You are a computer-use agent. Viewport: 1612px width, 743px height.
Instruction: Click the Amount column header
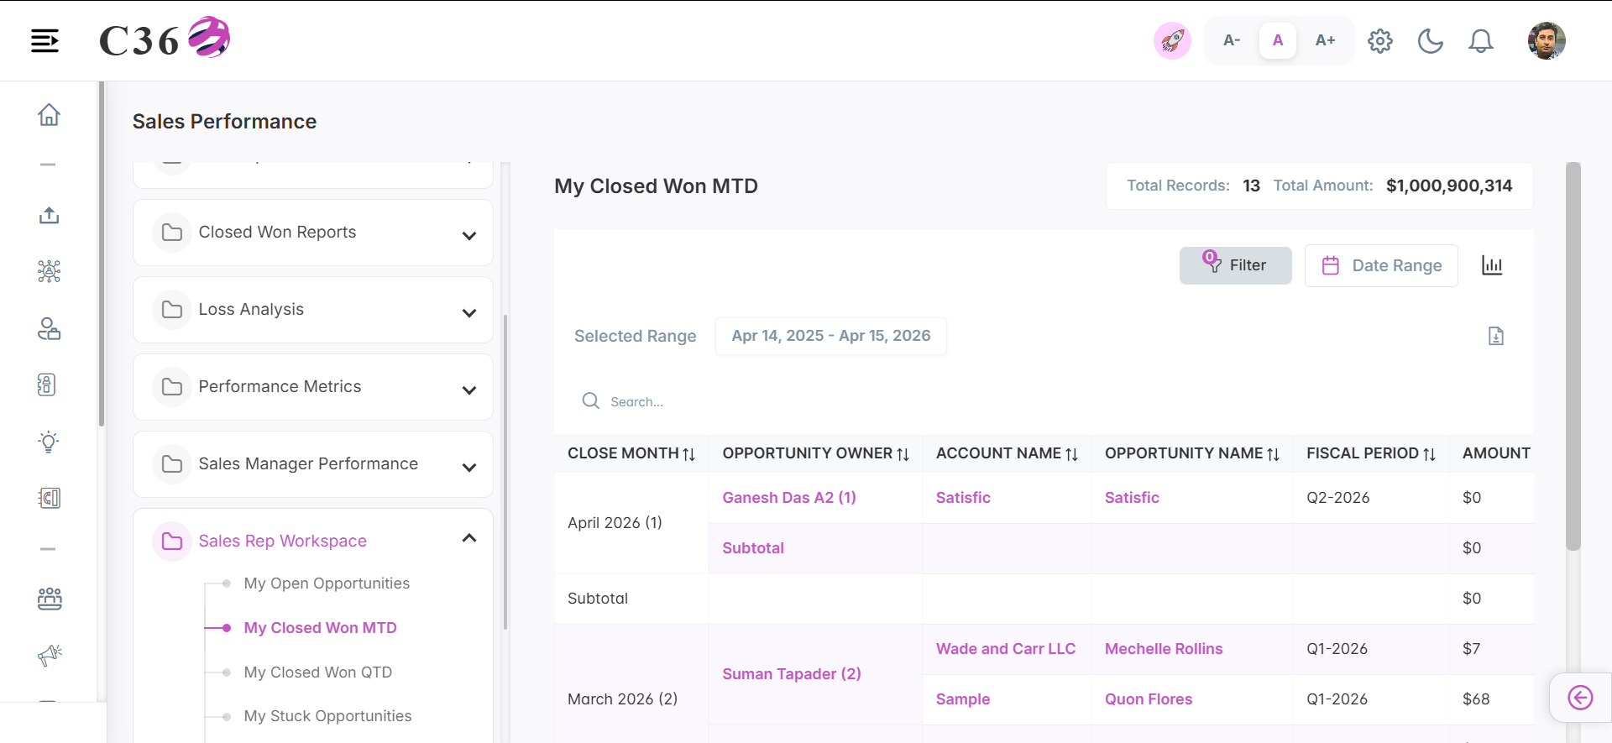point(1496,453)
